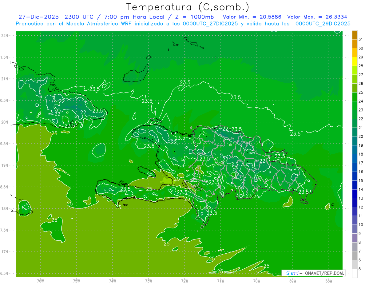Click the longitude axis label '73W'
Viewport: 369px width, 285px height.
pyautogui.click(x=149, y=281)
